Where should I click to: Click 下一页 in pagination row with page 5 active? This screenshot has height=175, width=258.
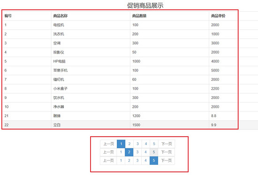[167, 161]
